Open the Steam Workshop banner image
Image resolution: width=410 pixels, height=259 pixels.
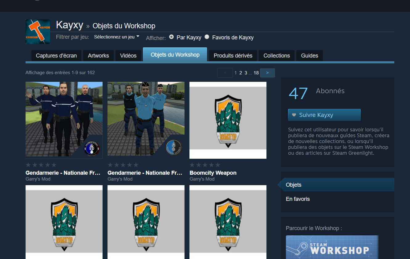tap(332, 247)
